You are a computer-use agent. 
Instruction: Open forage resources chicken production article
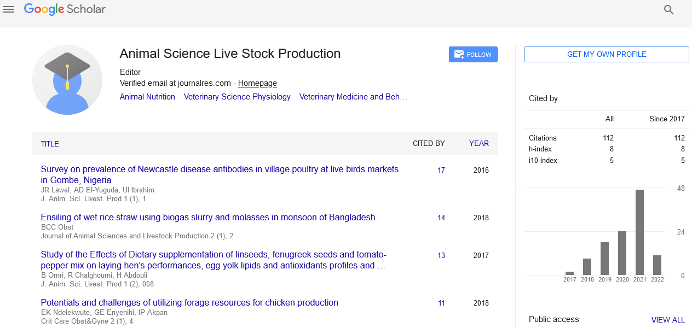click(x=189, y=302)
